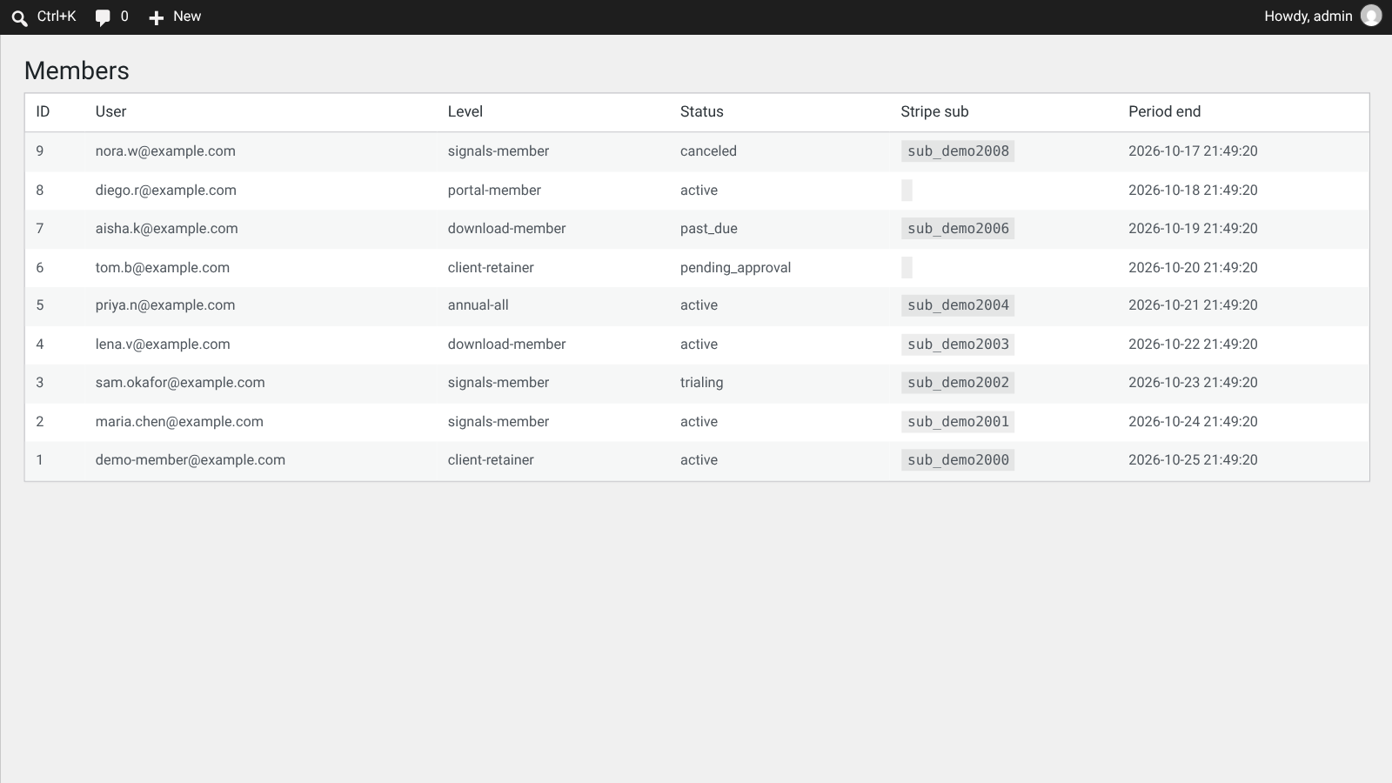Click Stripe sub code sub_demo2000
Screen dimensions: 1392x783
click(x=958, y=460)
